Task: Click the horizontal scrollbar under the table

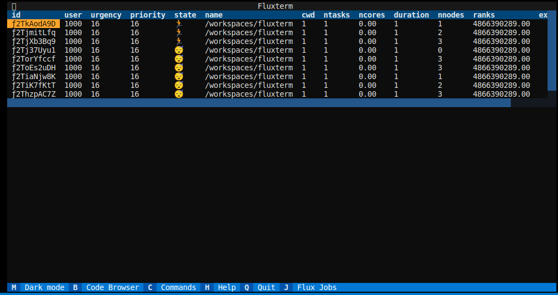Action: click(259, 103)
